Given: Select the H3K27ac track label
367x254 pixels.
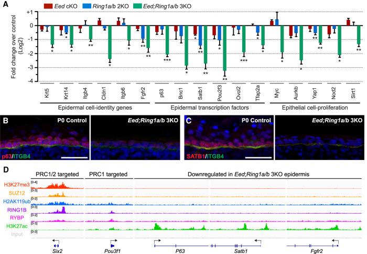Looking at the screenshot, I should coord(19,226).
